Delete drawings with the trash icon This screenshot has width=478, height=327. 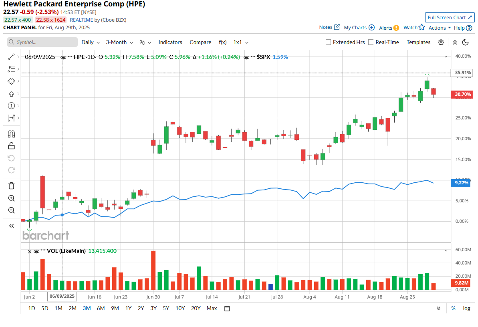coord(11,186)
